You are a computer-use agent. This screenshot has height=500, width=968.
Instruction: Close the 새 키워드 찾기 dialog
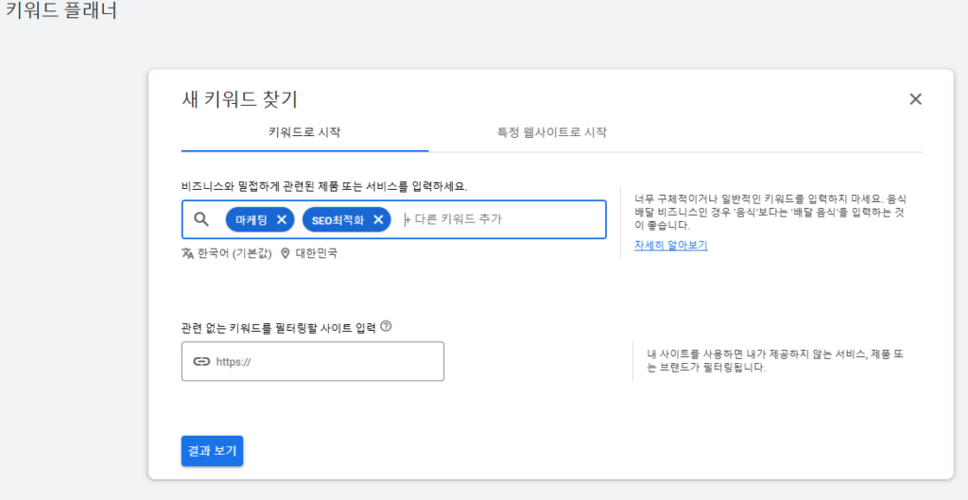915,98
